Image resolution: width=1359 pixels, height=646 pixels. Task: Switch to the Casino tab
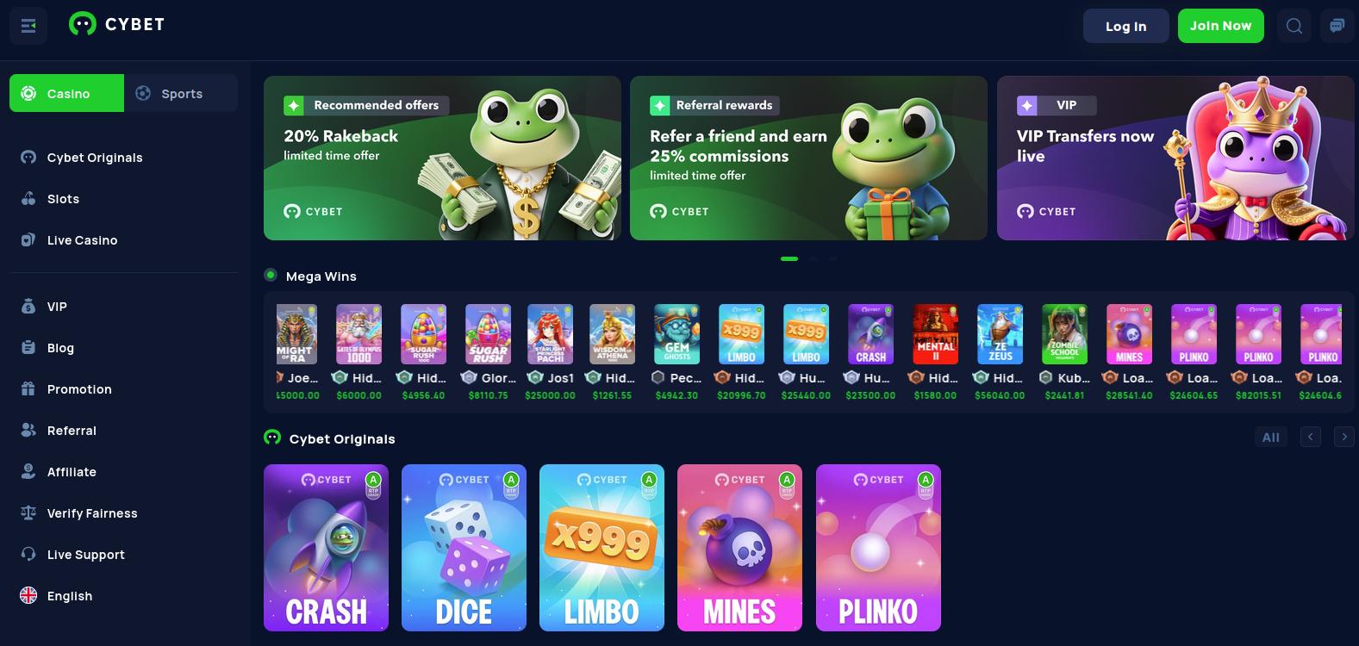tap(66, 93)
